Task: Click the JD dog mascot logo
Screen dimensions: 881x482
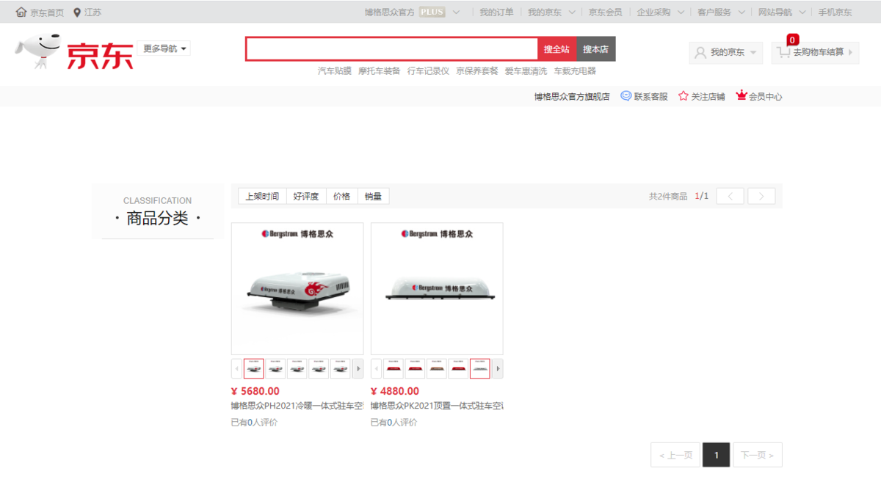Action: [x=38, y=51]
